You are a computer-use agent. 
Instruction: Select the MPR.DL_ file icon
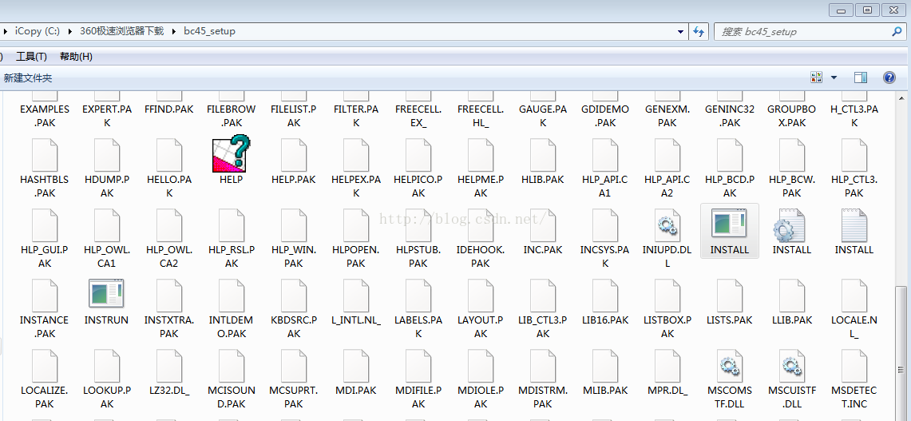[x=667, y=365]
